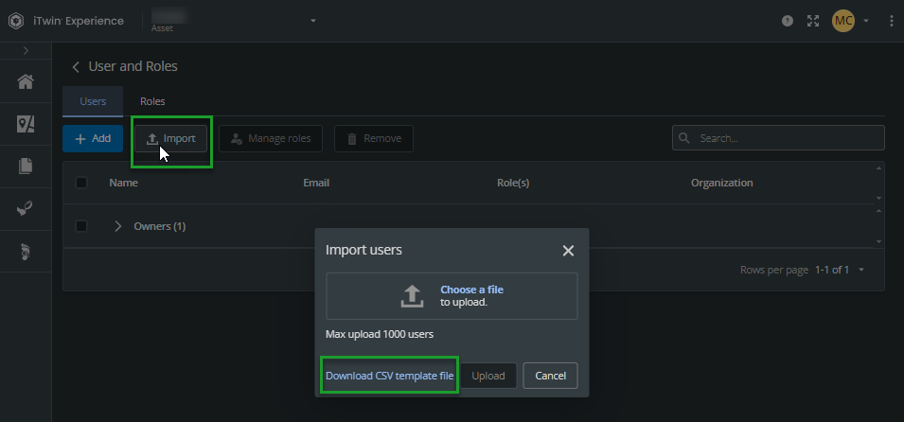Open the vertical three-dot more menu
The width and height of the screenshot is (904, 422).
click(x=892, y=21)
